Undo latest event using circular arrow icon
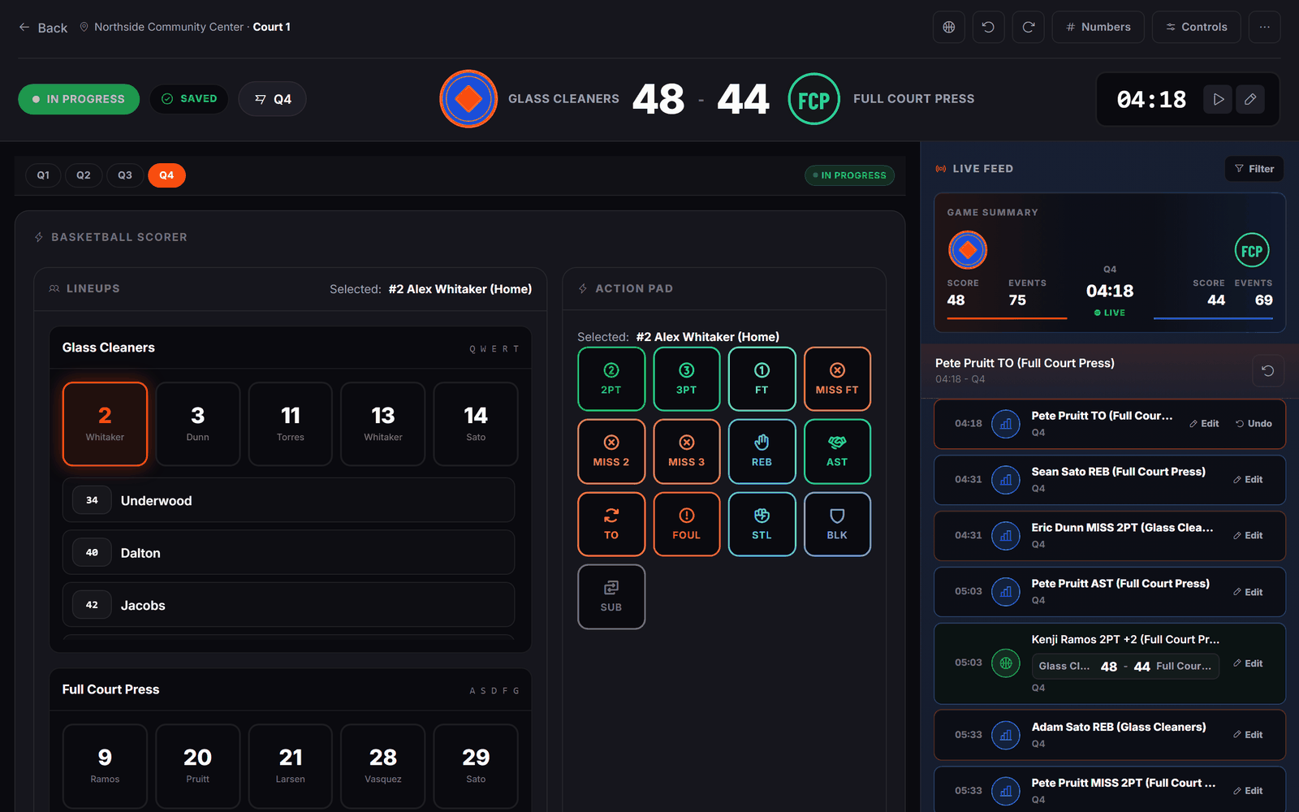1299x812 pixels. tap(1267, 371)
